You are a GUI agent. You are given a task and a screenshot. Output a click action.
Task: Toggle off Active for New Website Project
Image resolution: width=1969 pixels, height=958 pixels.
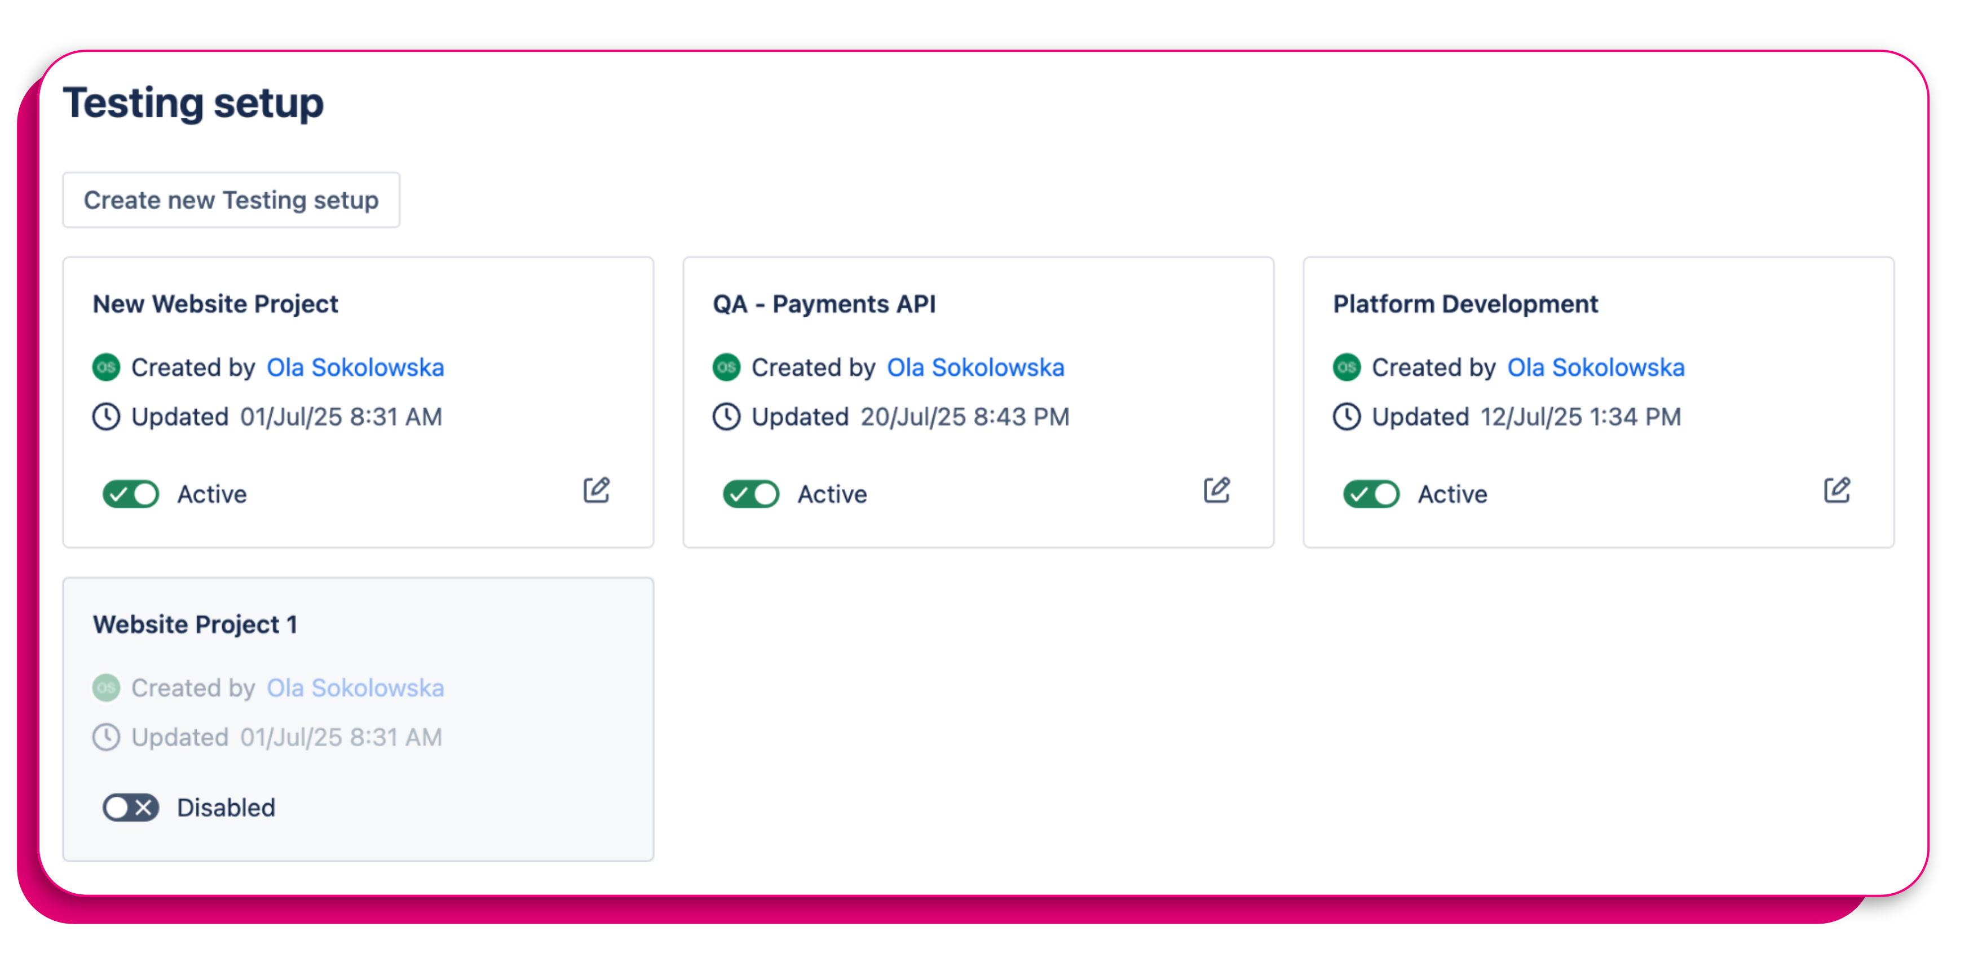(130, 494)
